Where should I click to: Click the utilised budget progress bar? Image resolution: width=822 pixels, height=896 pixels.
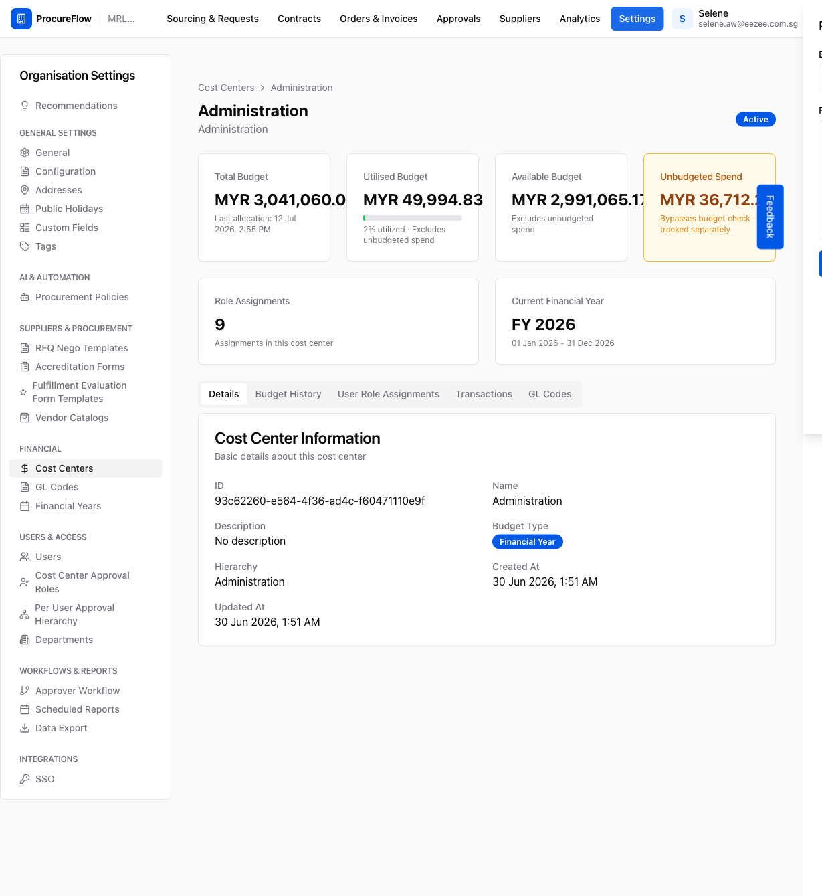(413, 218)
